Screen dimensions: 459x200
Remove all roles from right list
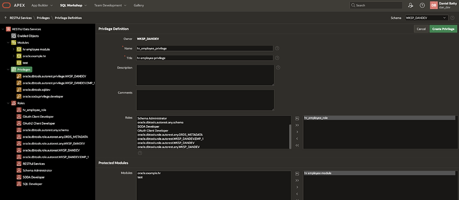297,145
